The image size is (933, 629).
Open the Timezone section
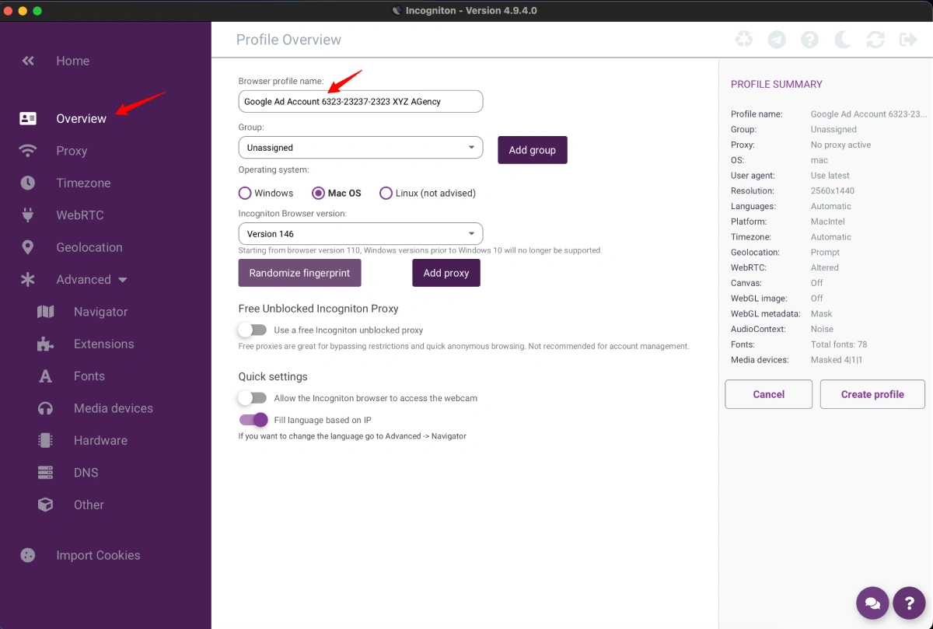(83, 183)
